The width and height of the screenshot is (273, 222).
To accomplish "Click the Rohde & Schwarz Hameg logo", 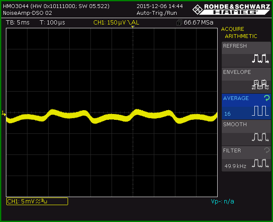I will [x=232, y=9].
